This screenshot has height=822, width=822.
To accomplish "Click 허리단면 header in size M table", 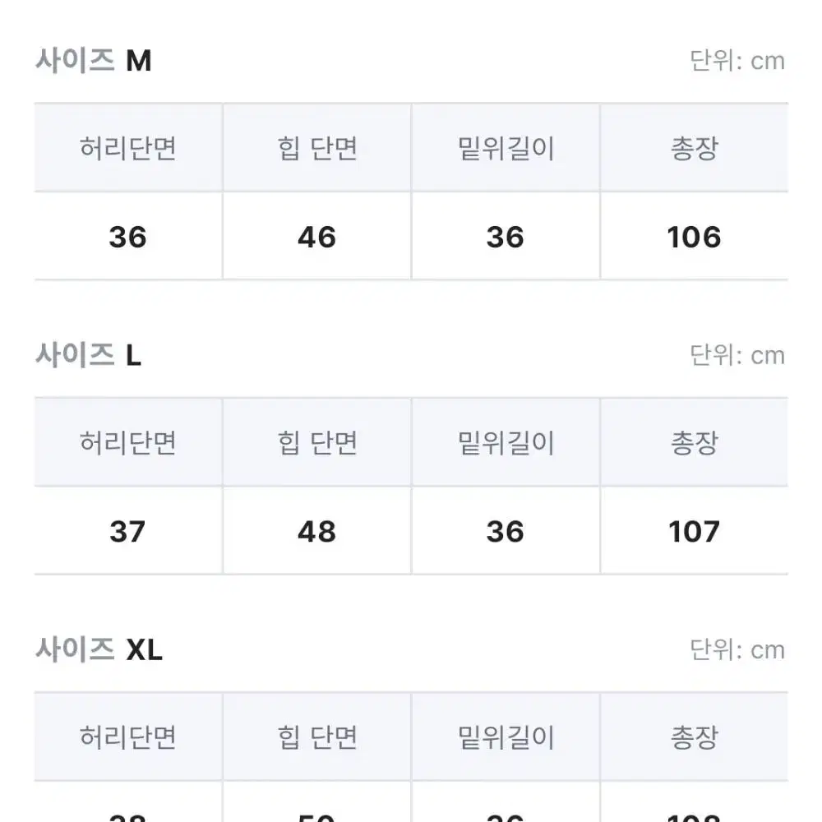I will tap(128, 148).
